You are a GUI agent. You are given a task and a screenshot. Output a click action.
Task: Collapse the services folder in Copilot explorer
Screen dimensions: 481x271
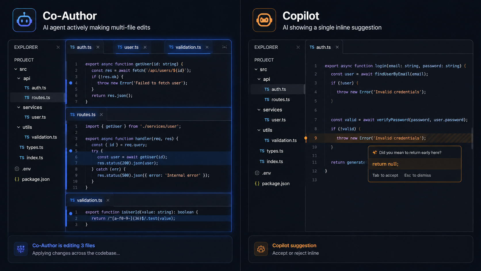pyautogui.click(x=259, y=110)
